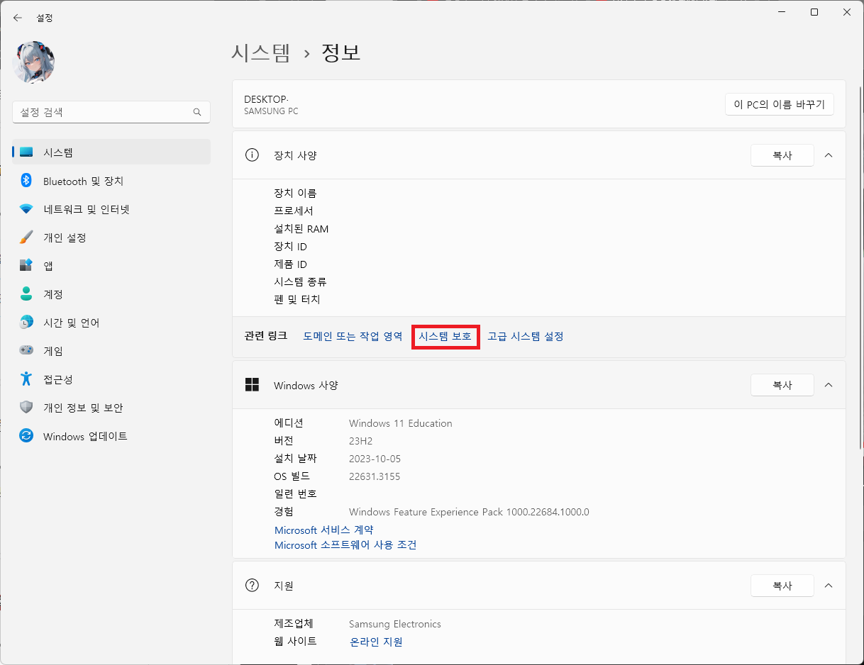This screenshot has width=864, height=665.
Task: Open the user profile avatar
Action: [34, 62]
